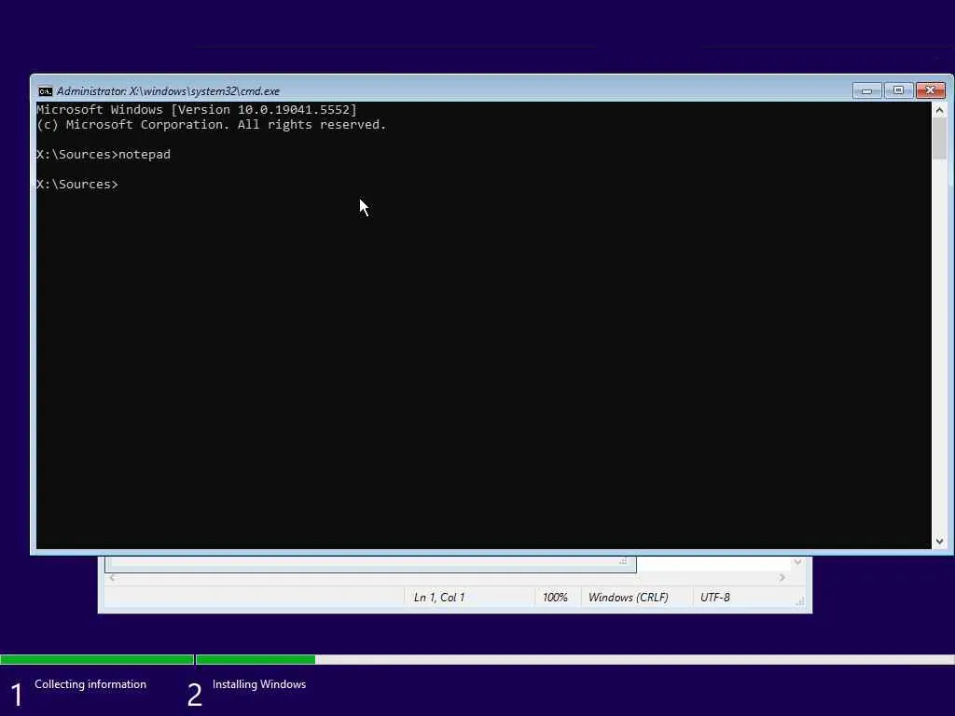Screen dimensions: 955x716
Task: Click the cmd scrollbar up arrow
Action: point(939,110)
